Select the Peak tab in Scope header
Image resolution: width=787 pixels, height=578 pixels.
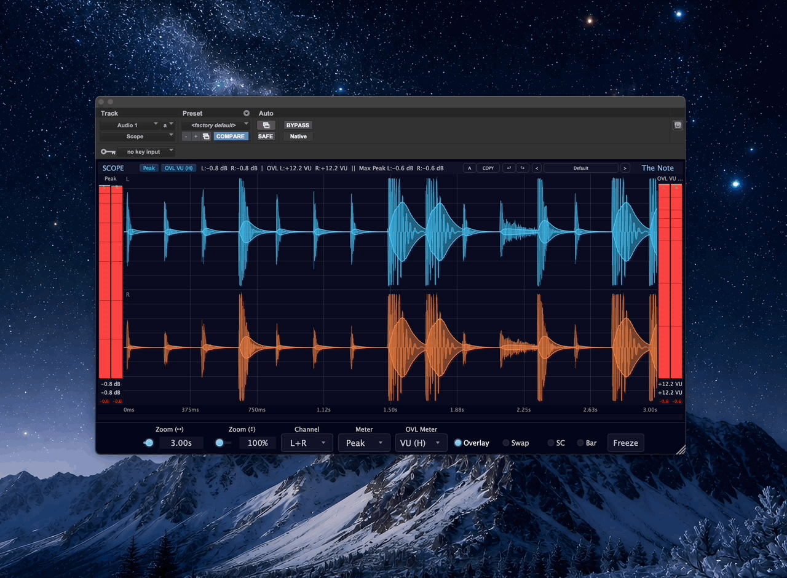click(x=149, y=168)
